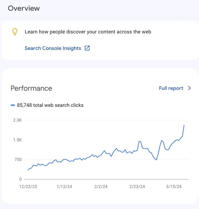The image size is (199, 209).
Task: Click the chevron arrow next to Full report
Action: click(190, 88)
